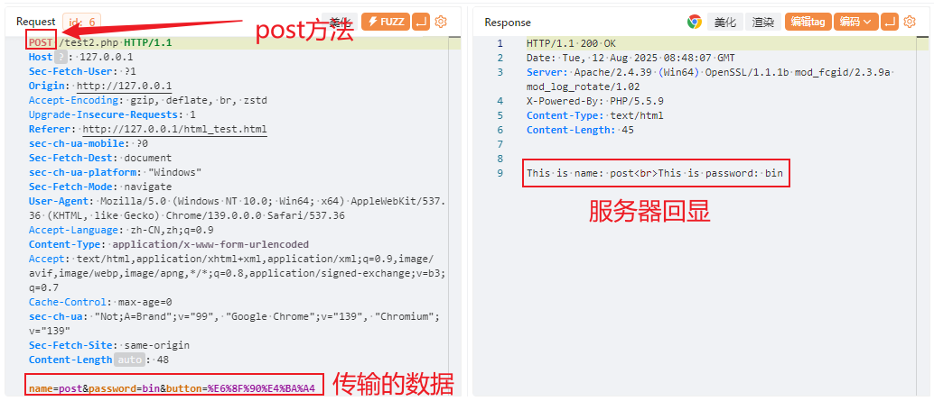Click the Accept-Encoding header line
This screenshot has width=934, height=401.
148,100
